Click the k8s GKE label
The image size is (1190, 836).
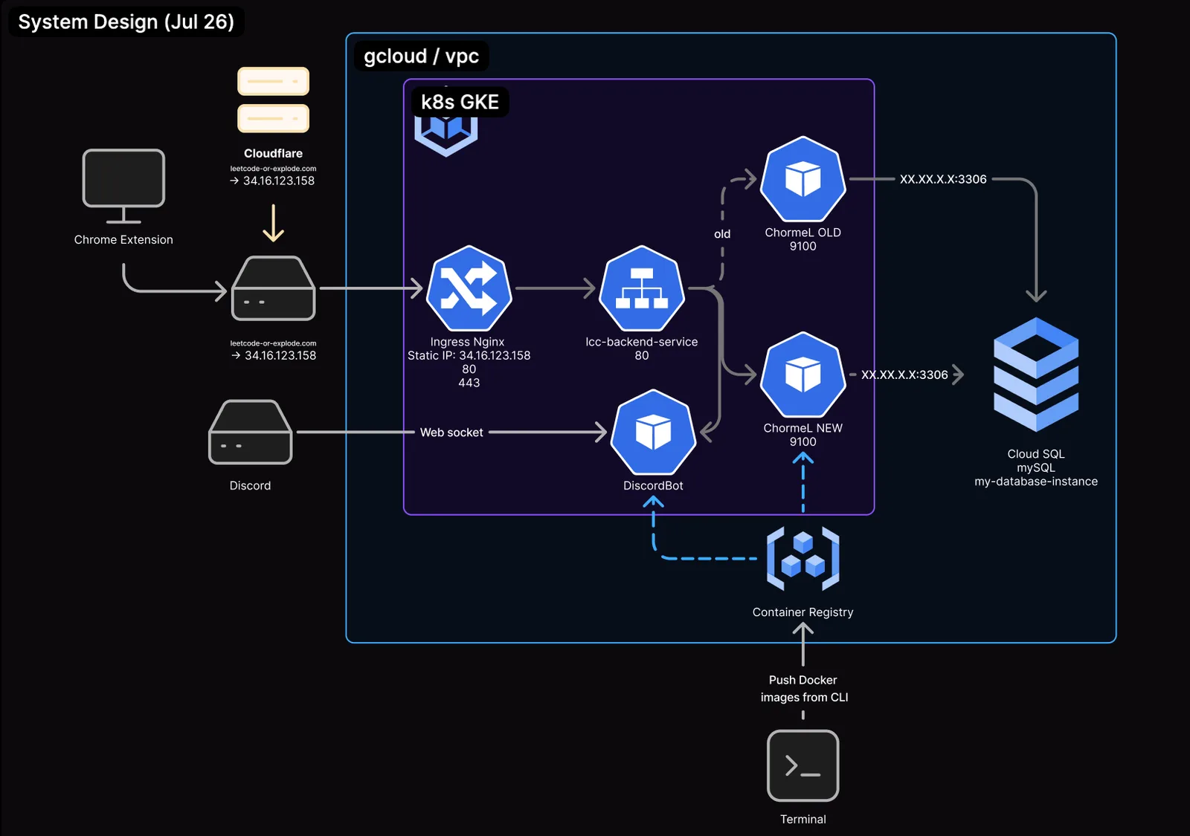[x=460, y=102]
